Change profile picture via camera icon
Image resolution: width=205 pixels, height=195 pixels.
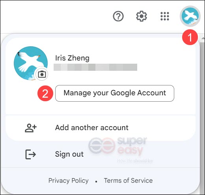point(42,74)
